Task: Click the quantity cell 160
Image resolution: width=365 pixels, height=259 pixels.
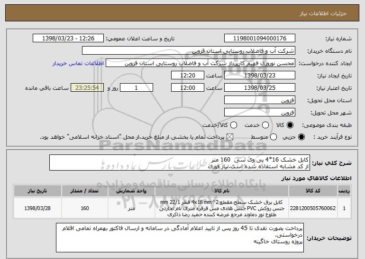Action: [85, 208]
